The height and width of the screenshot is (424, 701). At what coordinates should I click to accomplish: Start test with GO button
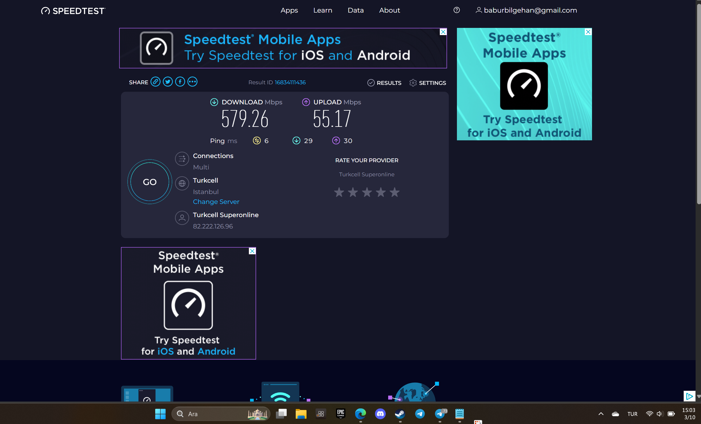(x=150, y=182)
